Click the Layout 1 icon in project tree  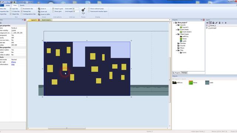pyautogui.click(x=181, y=27)
